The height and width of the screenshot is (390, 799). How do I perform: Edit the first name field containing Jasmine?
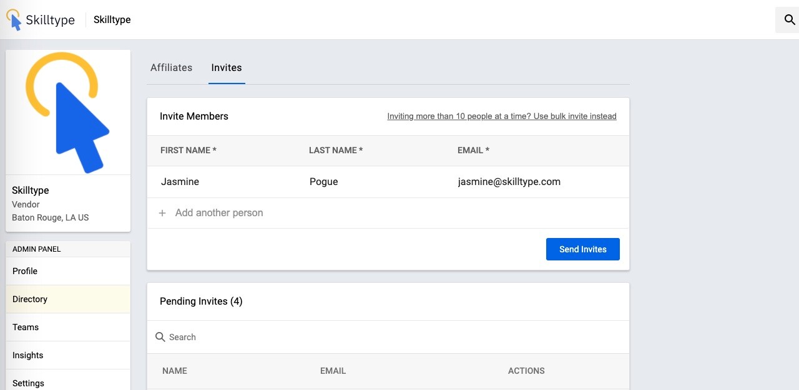228,182
